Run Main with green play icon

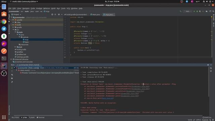point(194,11)
